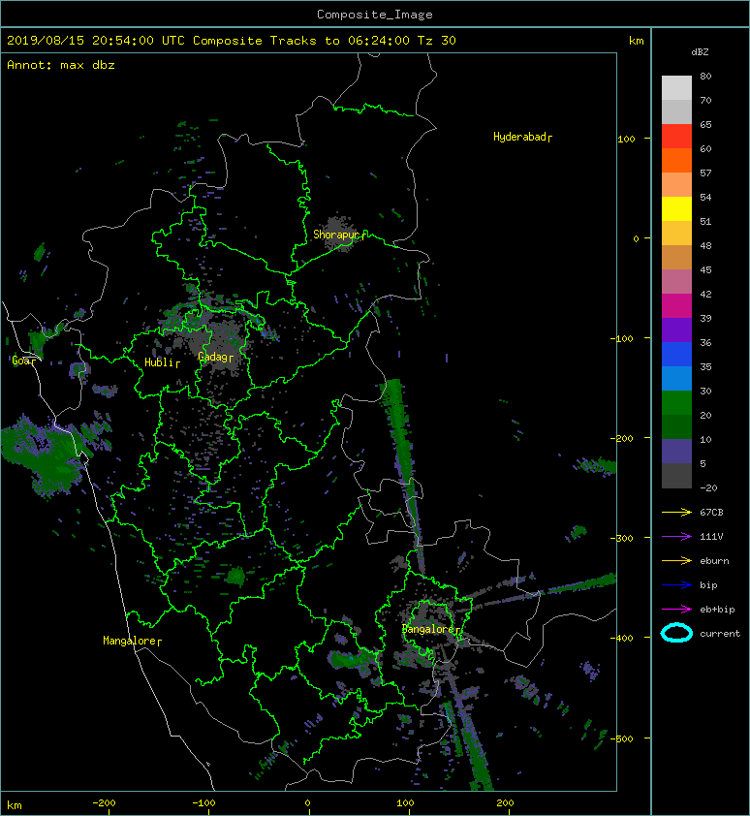
Task: Click the -20 value on the dBZ scale
Action: click(708, 487)
